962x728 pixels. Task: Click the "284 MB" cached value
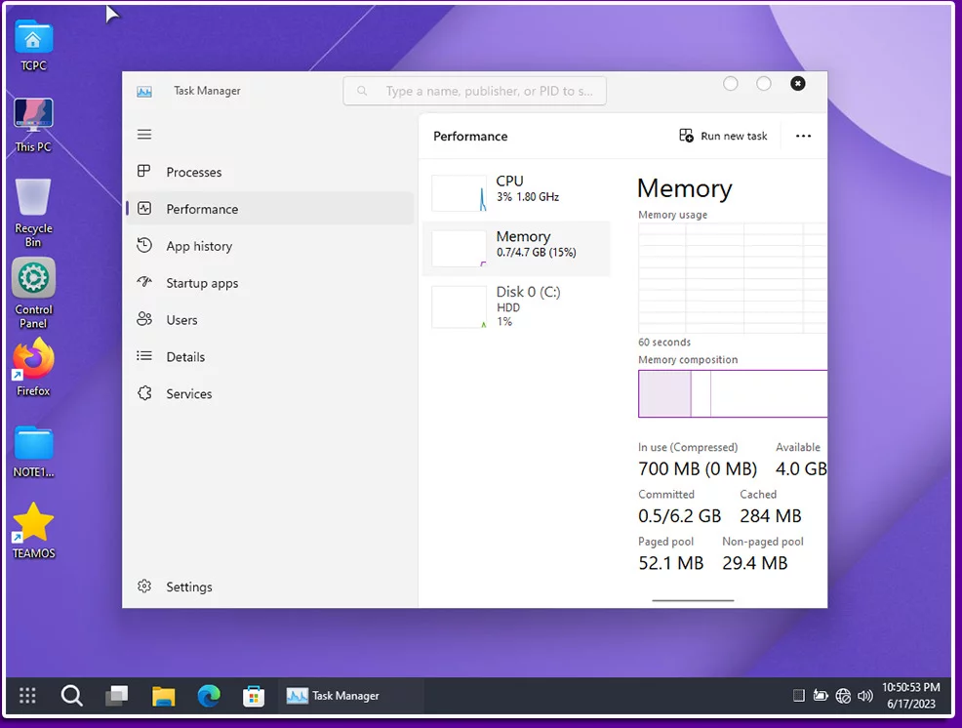pos(771,516)
